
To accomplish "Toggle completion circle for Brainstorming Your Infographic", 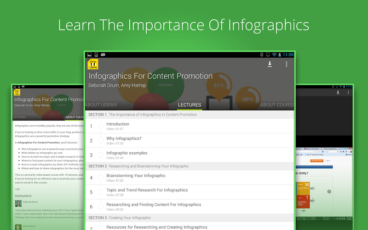I will tap(101, 178).
